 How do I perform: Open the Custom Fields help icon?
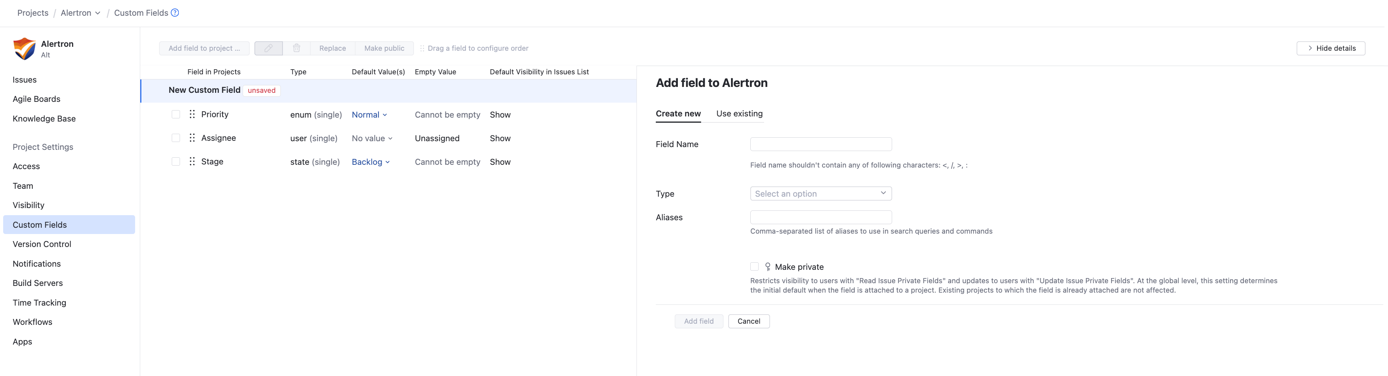coord(175,13)
